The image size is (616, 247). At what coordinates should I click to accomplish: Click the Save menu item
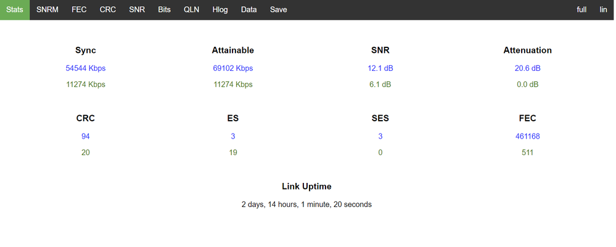[x=278, y=10]
